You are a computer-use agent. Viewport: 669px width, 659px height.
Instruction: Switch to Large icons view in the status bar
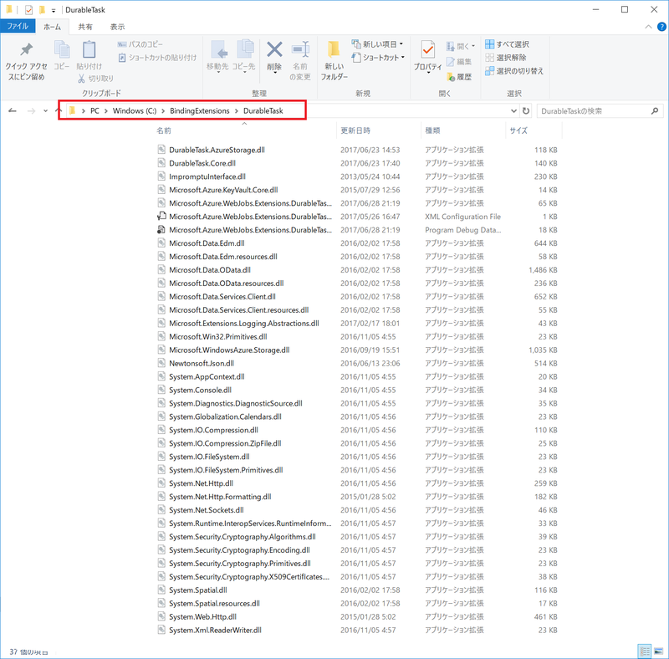pos(659,651)
